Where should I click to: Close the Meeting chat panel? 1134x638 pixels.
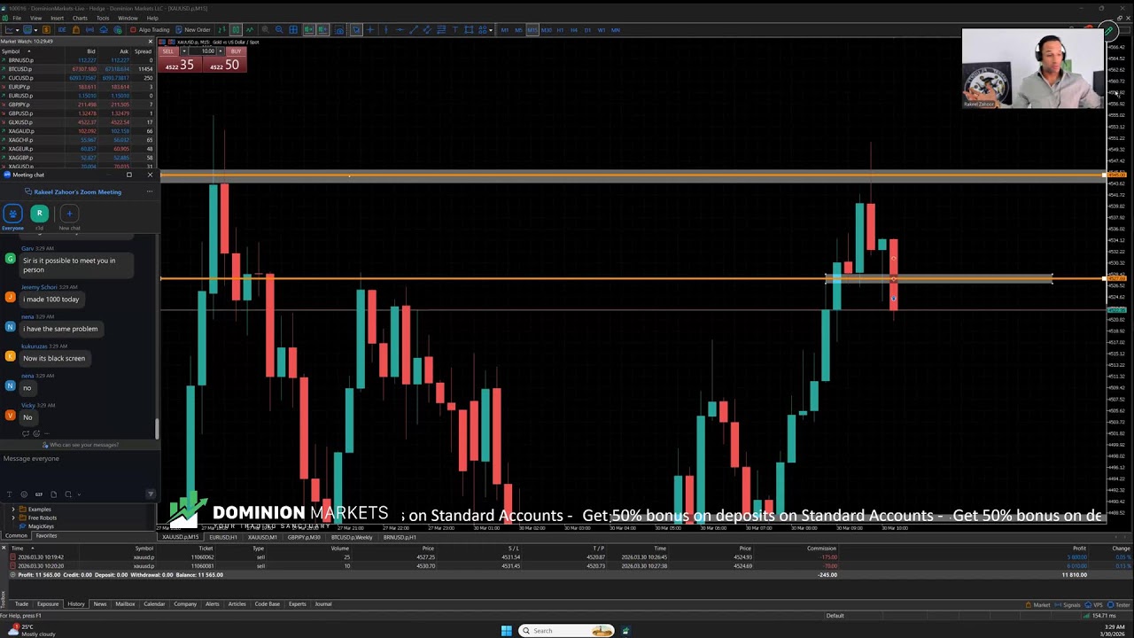pos(150,175)
